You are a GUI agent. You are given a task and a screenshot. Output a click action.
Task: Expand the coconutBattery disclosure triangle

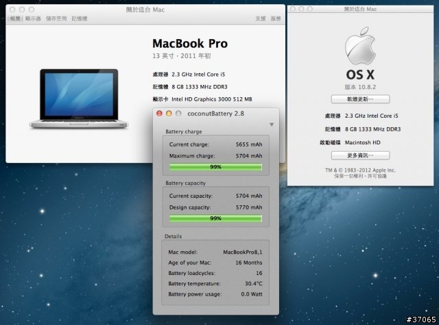click(272, 125)
